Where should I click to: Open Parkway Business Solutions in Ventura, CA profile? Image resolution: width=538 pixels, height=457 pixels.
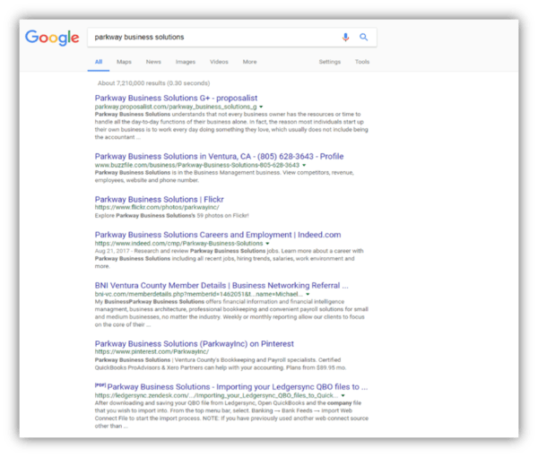point(219,156)
